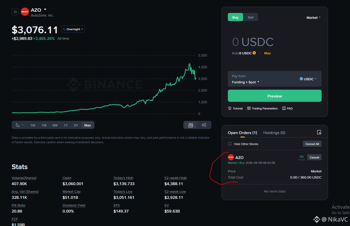Select the 1M chart range
350x226 pixels.
[44, 125]
